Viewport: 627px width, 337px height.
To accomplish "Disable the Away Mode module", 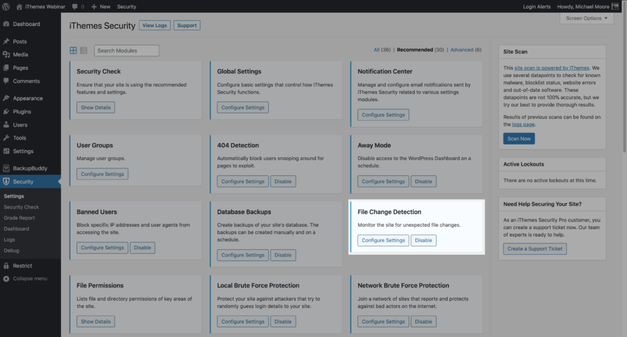I will pos(423,181).
